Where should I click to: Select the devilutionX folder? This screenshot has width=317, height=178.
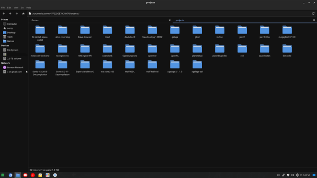pos(130,32)
